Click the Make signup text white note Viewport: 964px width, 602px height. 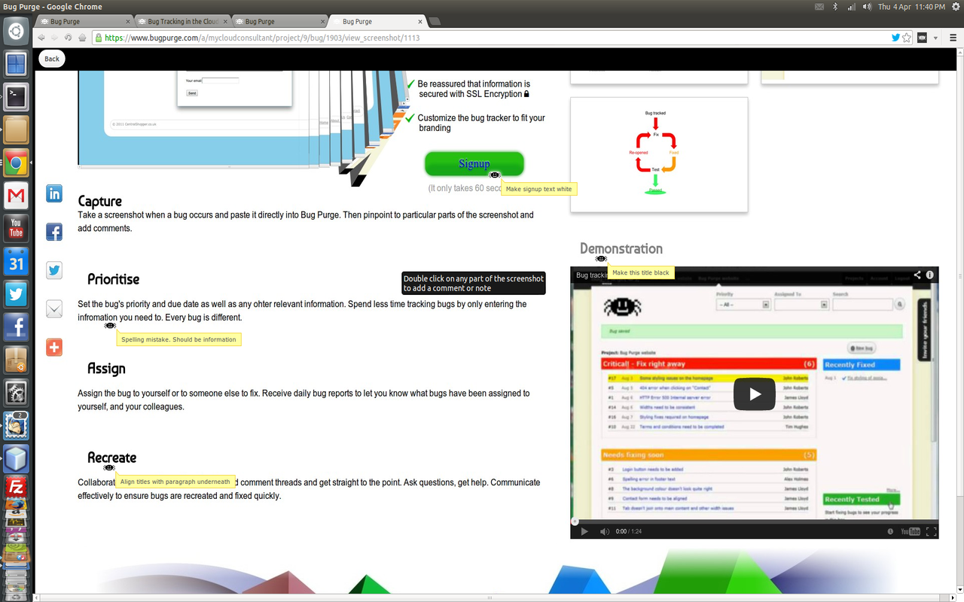[x=539, y=189]
